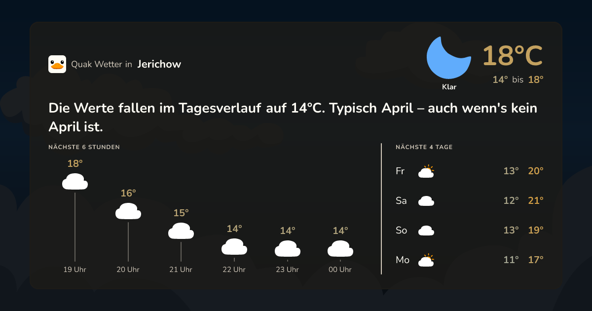Click the cloud icon for 23 Uhr
592x311 pixels.
(288, 249)
